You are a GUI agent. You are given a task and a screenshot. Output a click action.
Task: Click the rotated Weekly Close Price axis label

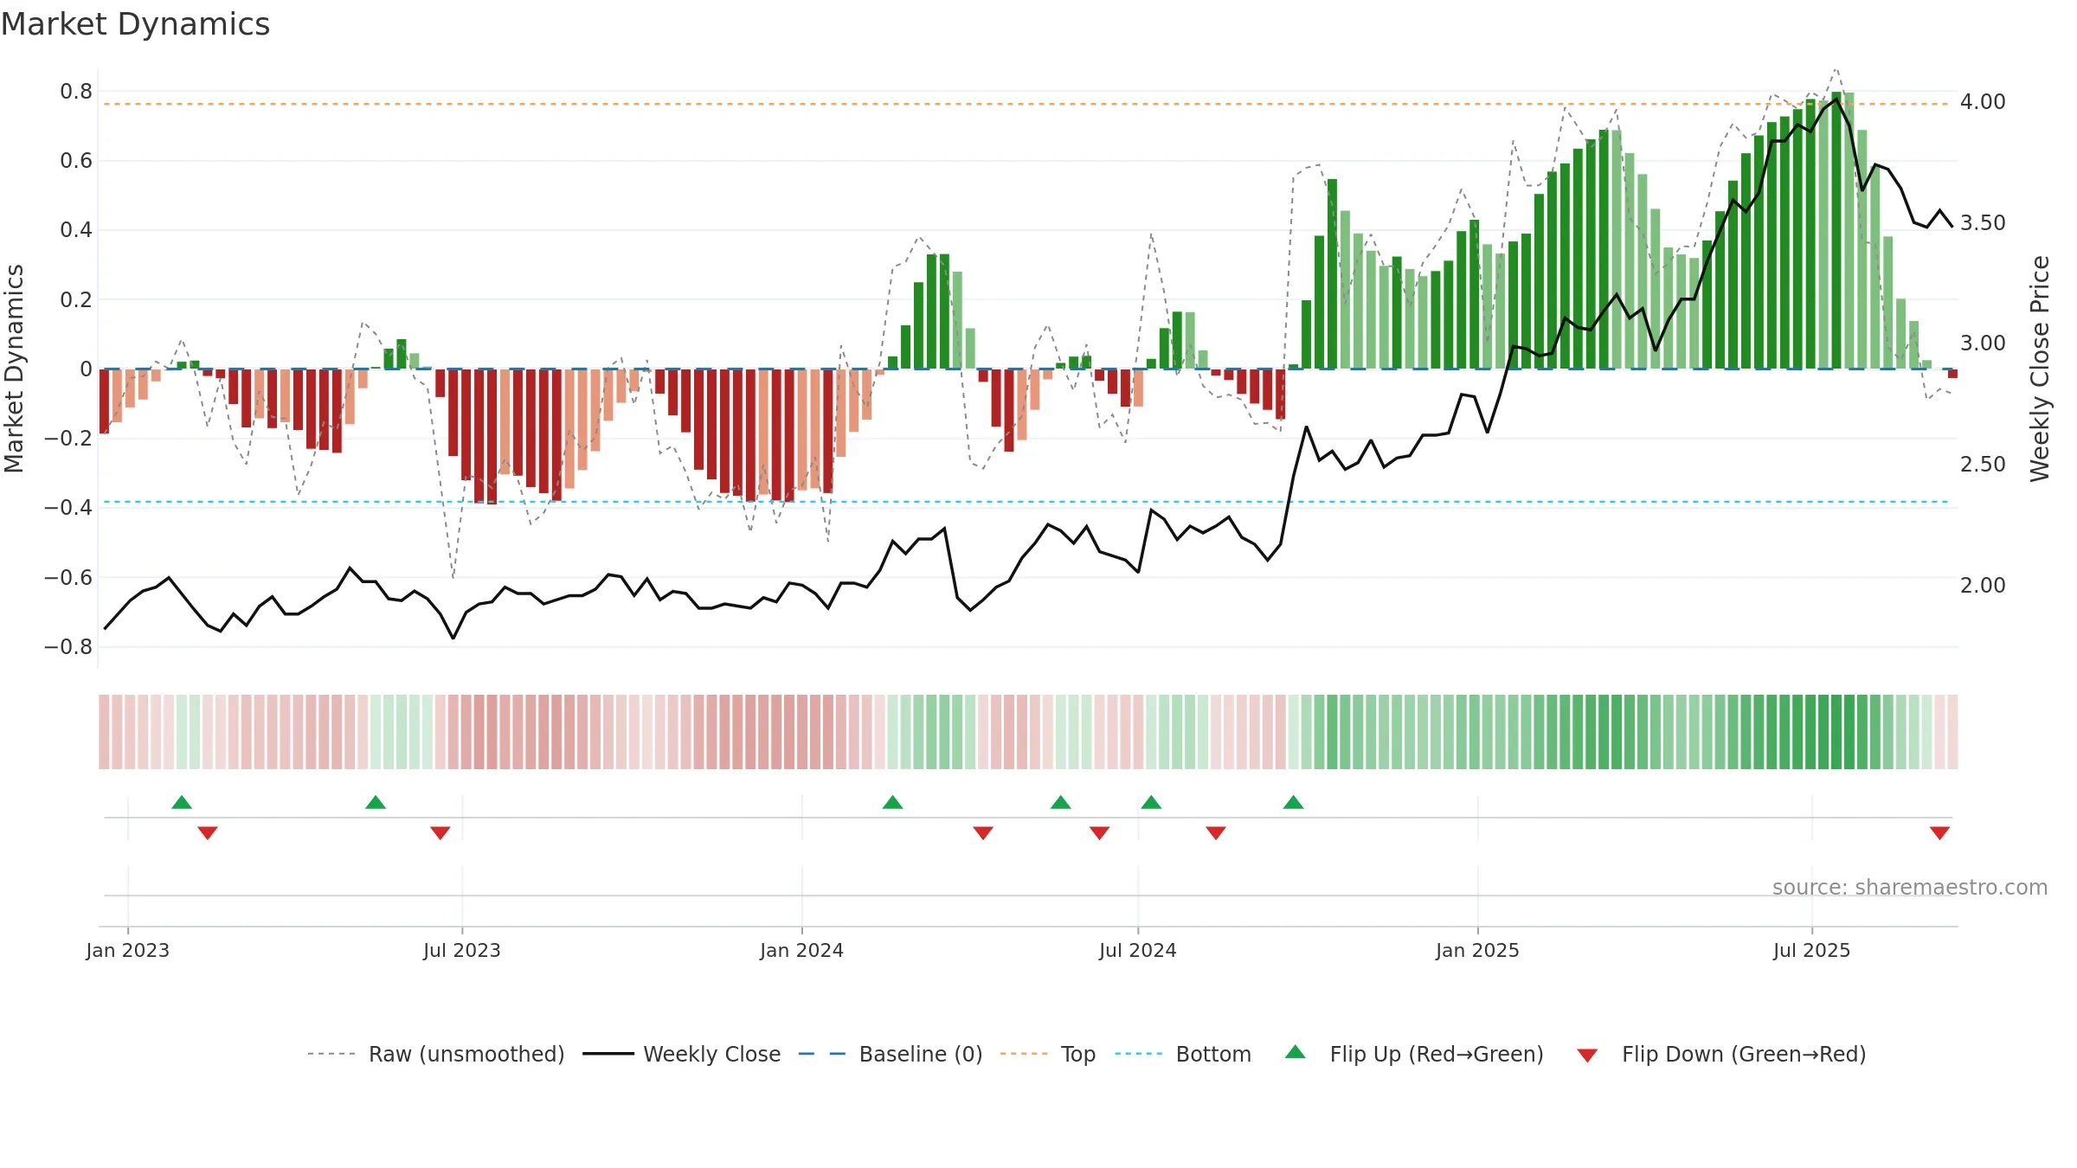click(x=2040, y=369)
